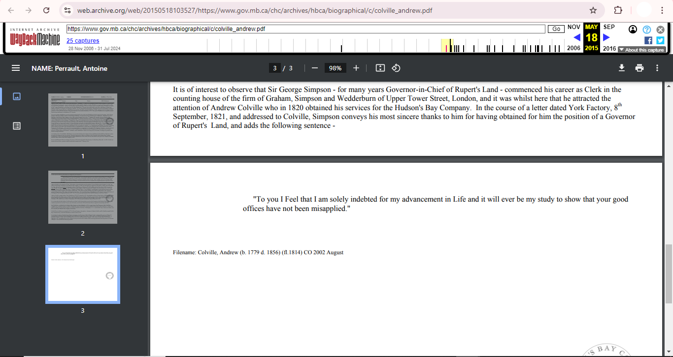Image resolution: width=673 pixels, height=357 pixels.
Task: Expand About this capture
Action: (641, 50)
